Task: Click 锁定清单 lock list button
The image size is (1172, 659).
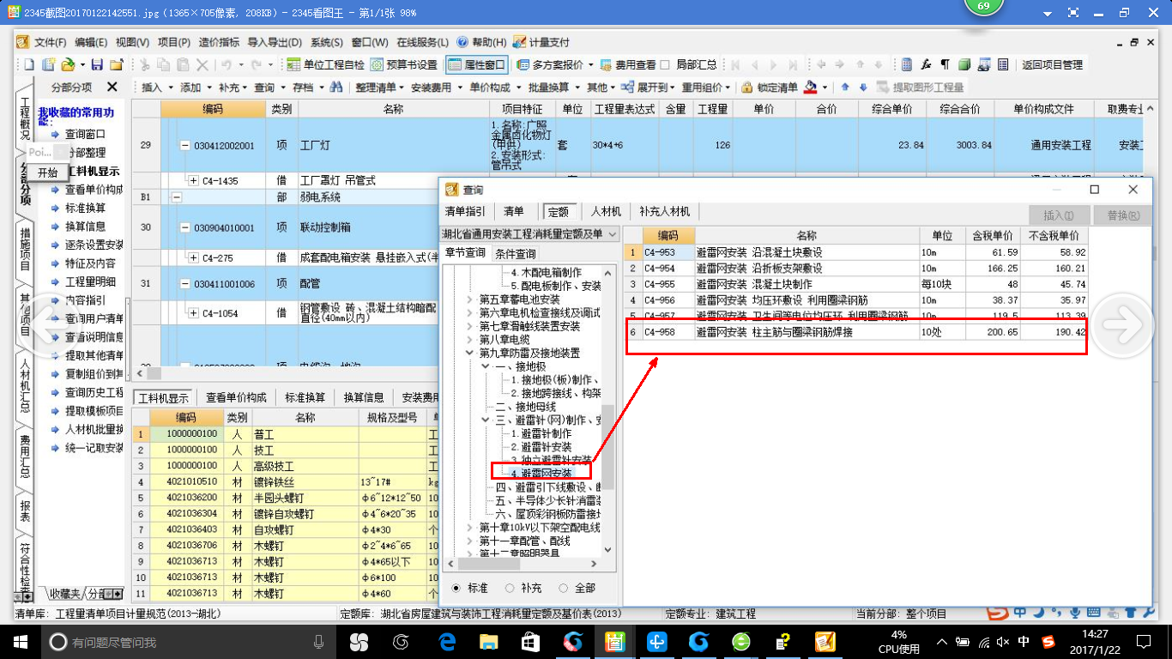Action: tap(770, 87)
